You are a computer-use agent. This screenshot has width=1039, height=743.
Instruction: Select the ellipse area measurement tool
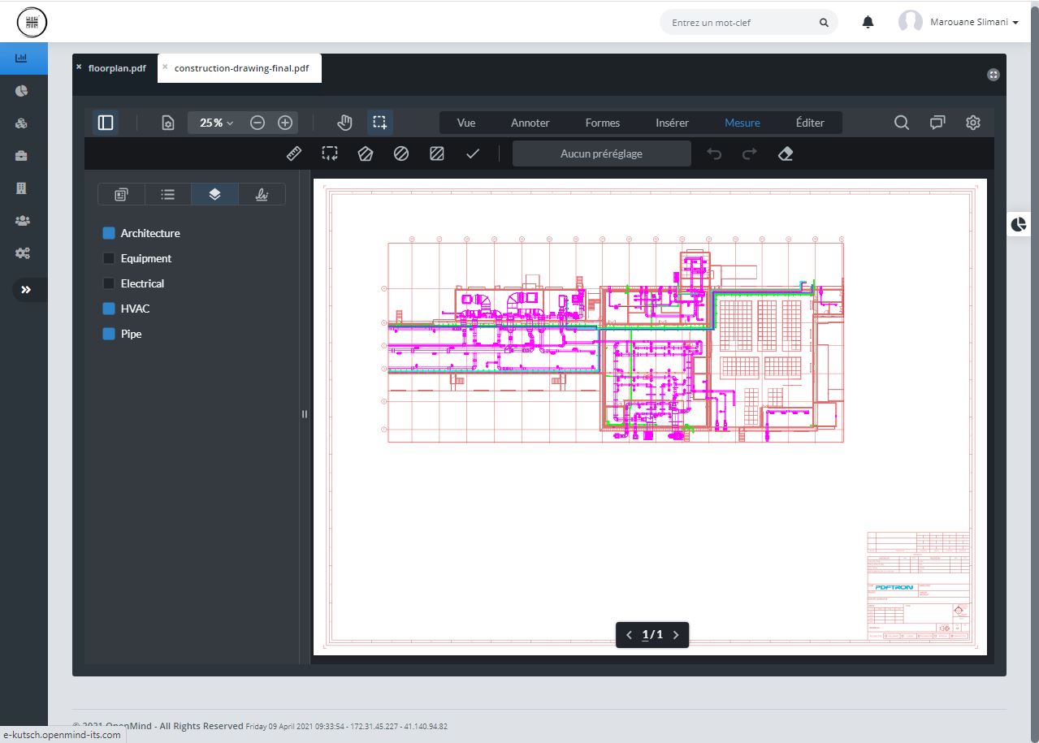coord(401,153)
